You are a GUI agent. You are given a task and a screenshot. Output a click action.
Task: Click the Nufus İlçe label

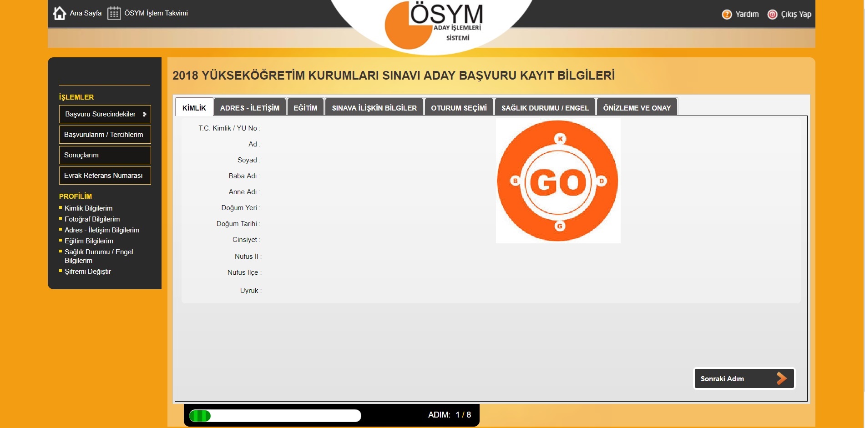click(244, 272)
